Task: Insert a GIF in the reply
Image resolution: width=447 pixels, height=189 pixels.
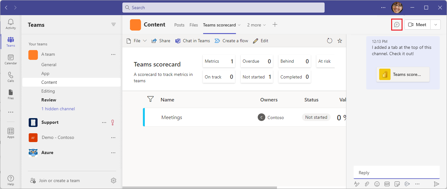Action: (387, 184)
